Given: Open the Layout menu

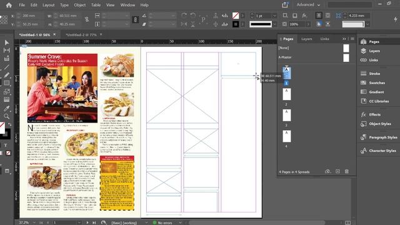Looking at the screenshot, I should [x=49, y=5].
